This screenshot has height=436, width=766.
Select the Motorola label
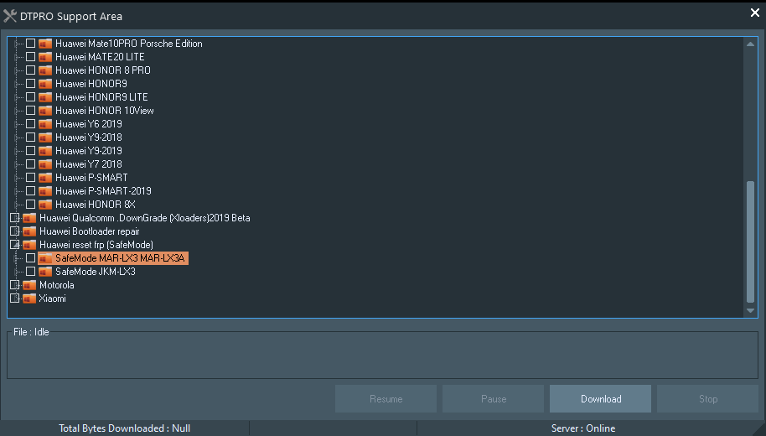pyautogui.click(x=57, y=285)
